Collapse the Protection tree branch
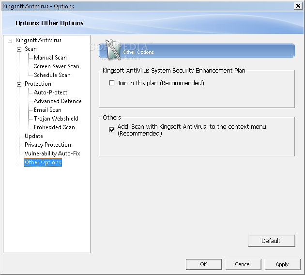The width and height of the screenshot is (305, 275). (x=19, y=84)
